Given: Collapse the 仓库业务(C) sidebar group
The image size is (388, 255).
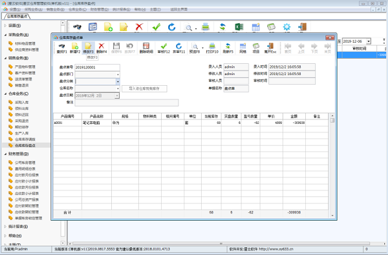Looking at the screenshot, I should pyautogui.click(x=5, y=94).
